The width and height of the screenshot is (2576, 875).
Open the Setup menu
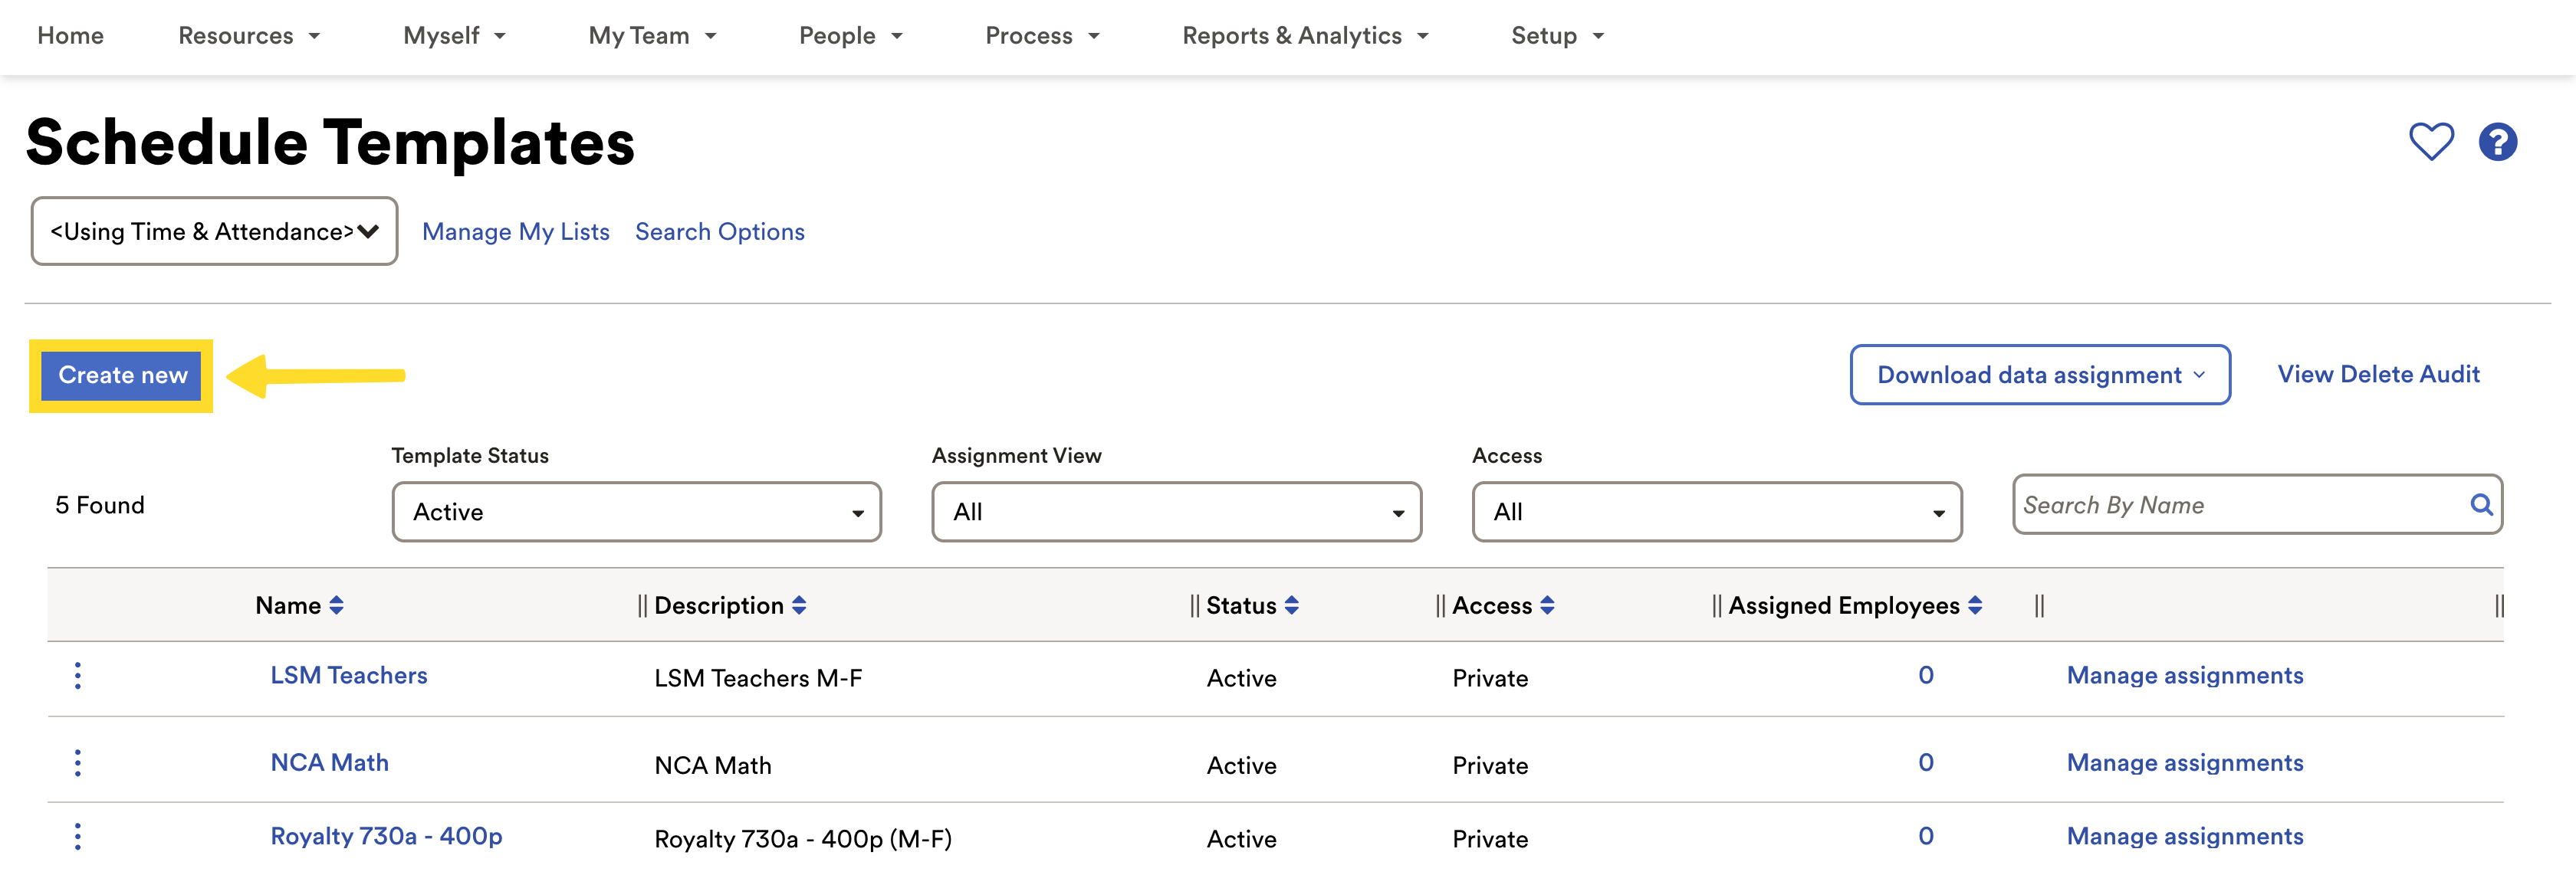point(1557,36)
